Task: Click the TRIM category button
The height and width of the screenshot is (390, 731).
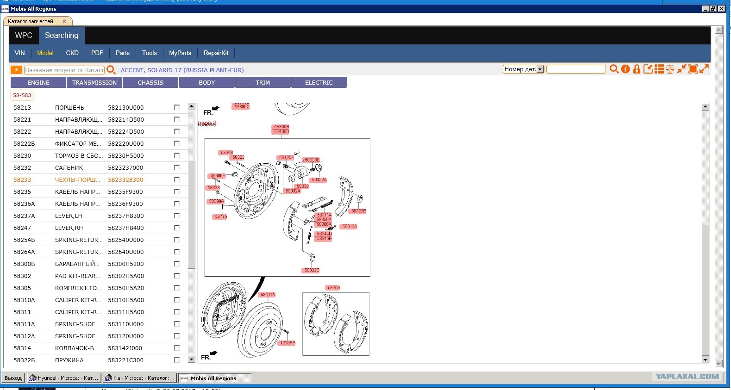Action: 263,82
